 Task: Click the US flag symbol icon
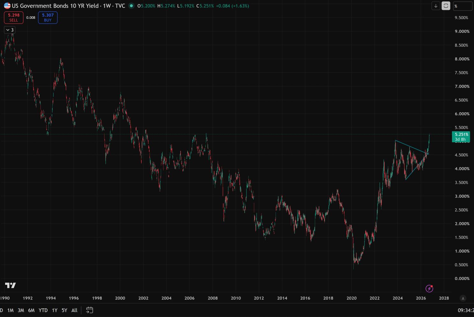[7, 6]
